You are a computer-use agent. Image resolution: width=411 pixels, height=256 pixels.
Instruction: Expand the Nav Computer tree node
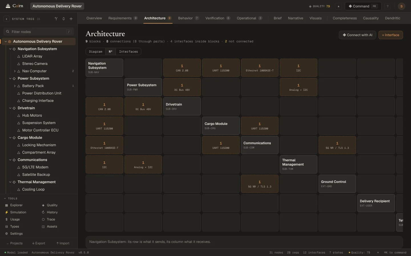tap(15, 71)
